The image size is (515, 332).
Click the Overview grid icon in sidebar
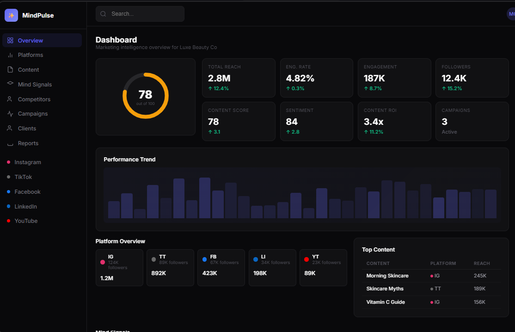coord(10,40)
